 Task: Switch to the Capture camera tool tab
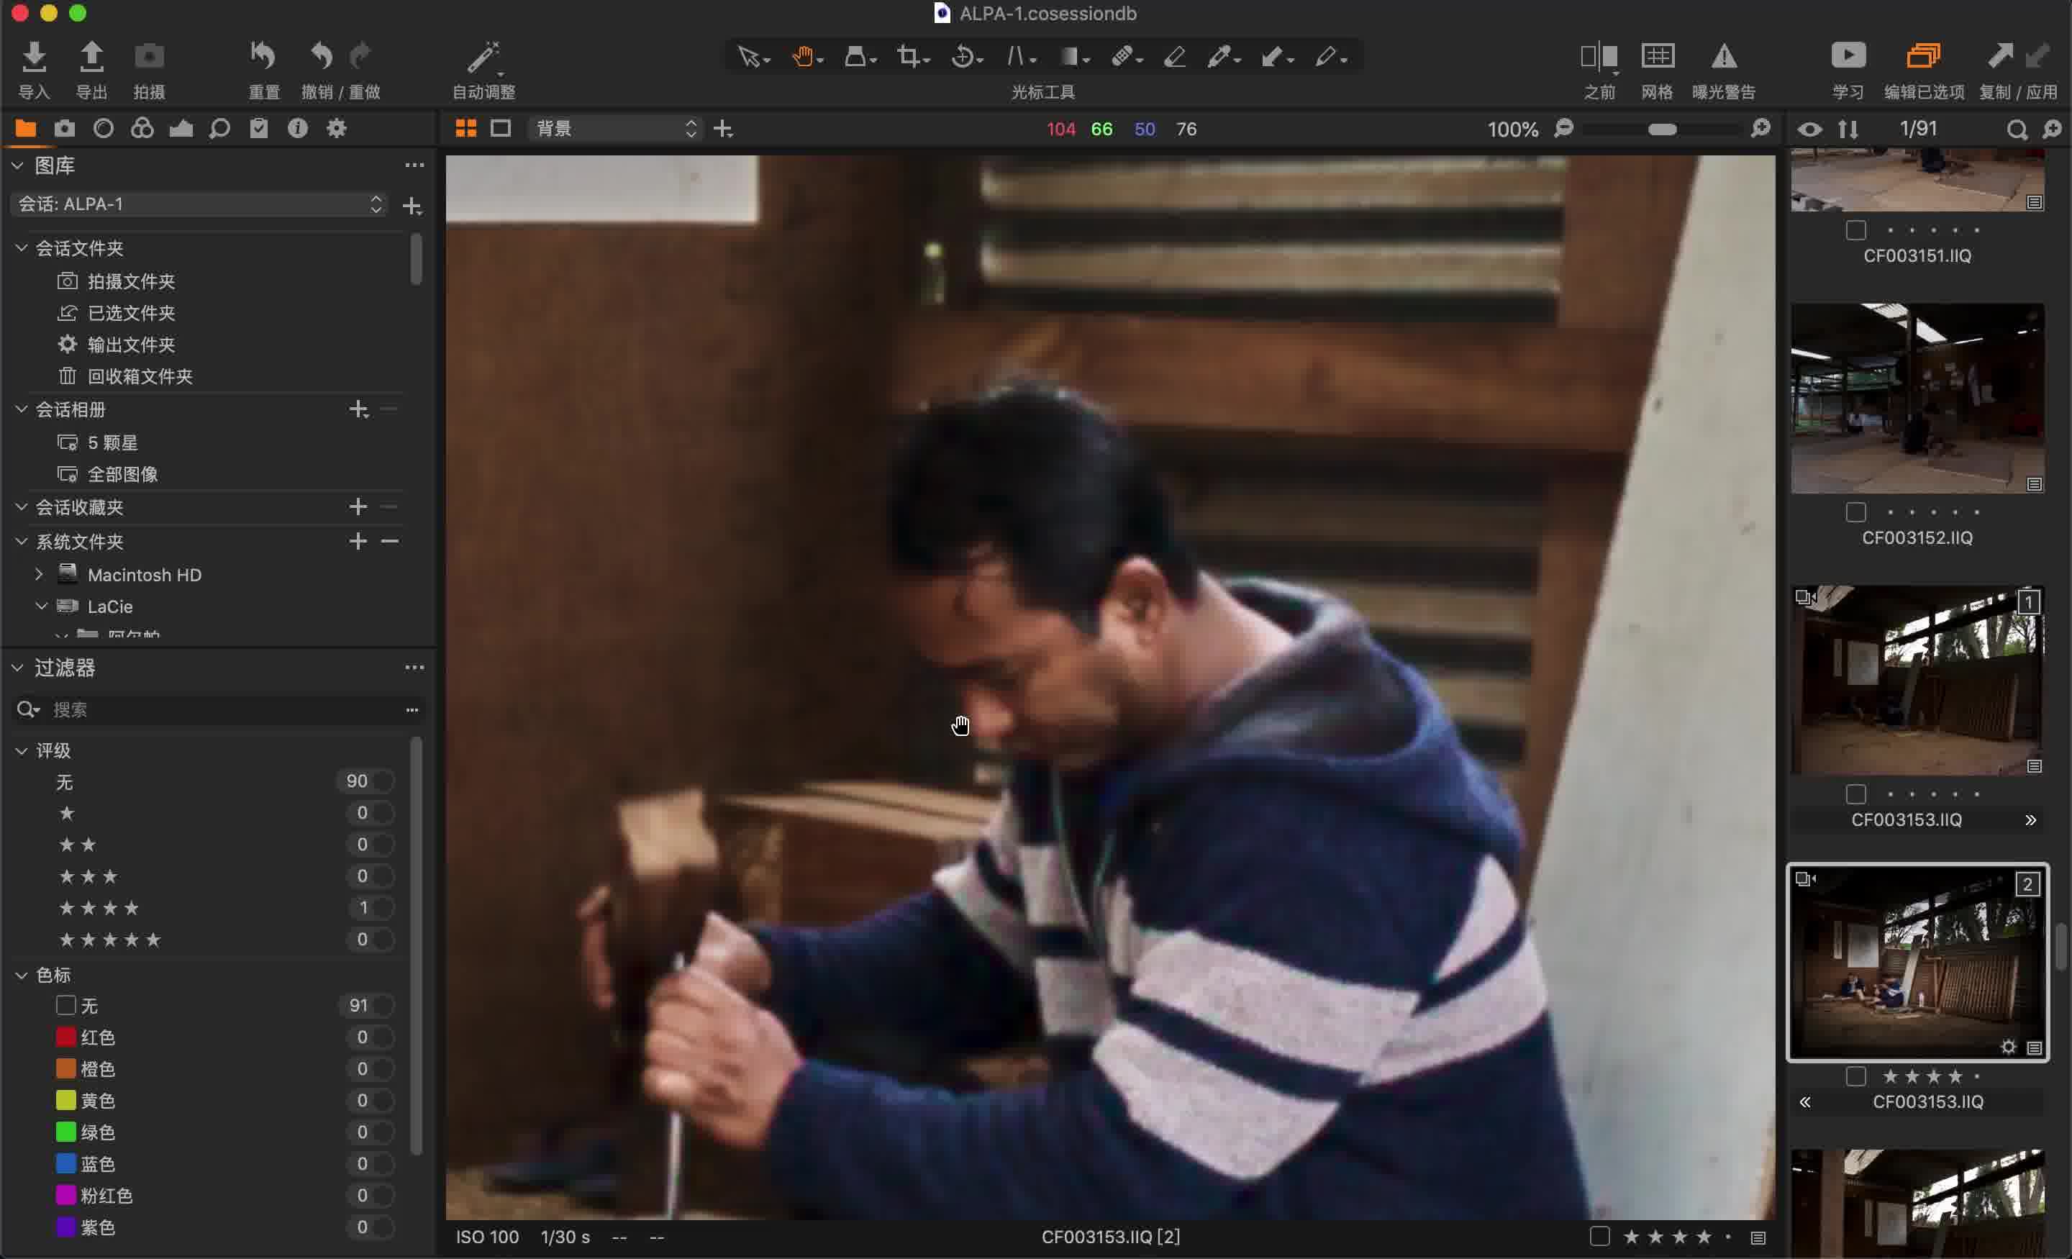pos(65,129)
